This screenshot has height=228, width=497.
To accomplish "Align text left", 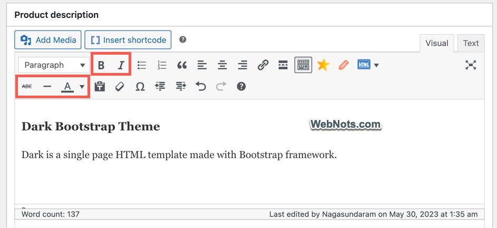I will [202, 65].
